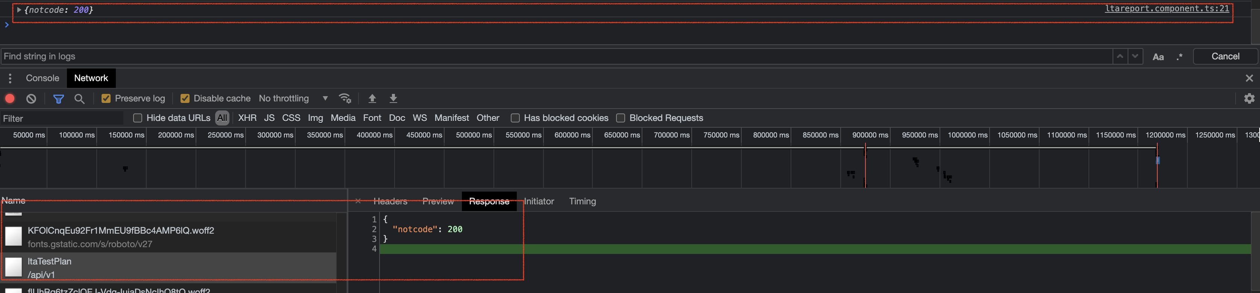Screen dimensions: 1260x293
Task: Switch to Console tab
Action: [43, 78]
